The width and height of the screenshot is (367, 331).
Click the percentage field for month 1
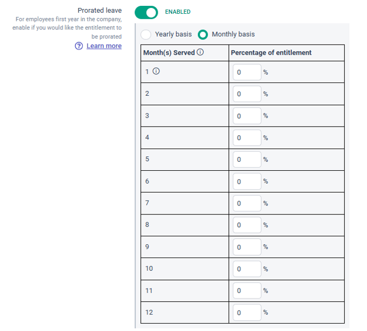pyautogui.click(x=247, y=72)
